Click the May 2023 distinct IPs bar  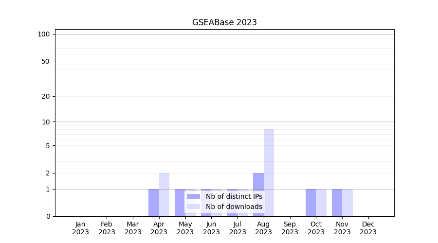coord(180,203)
